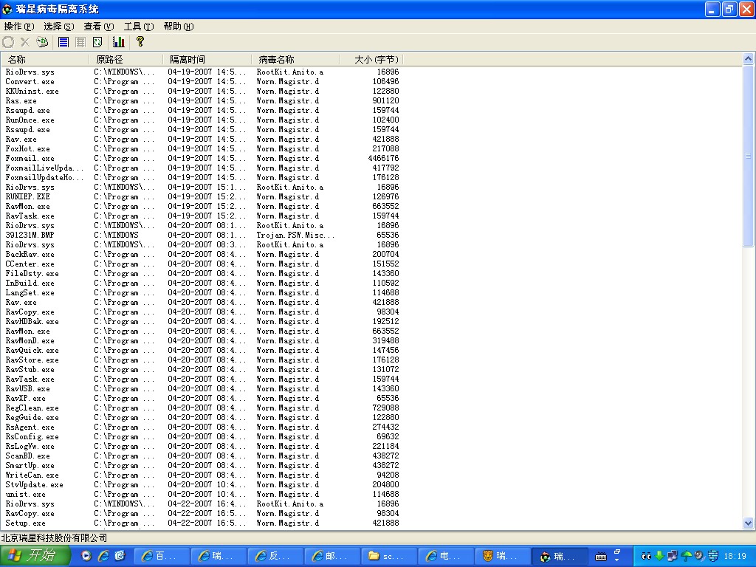This screenshot has width=756, height=567.
Task: Click the yellow question mark help icon
Action: click(x=140, y=41)
